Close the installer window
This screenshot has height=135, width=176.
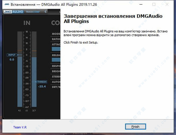(x=167, y=4)
